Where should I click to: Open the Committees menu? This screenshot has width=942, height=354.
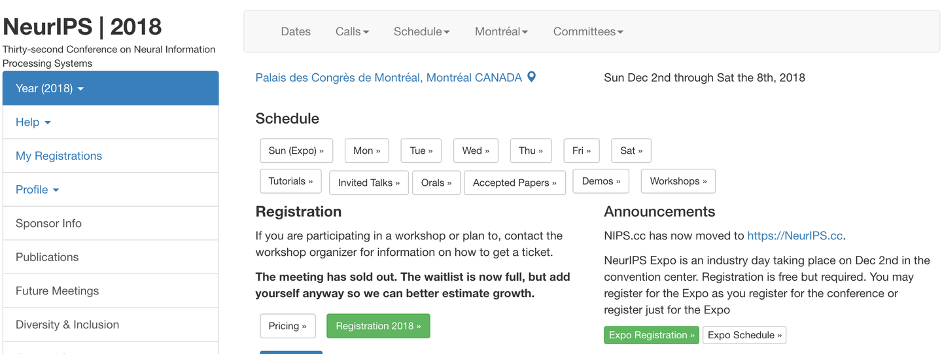point(588,31)
